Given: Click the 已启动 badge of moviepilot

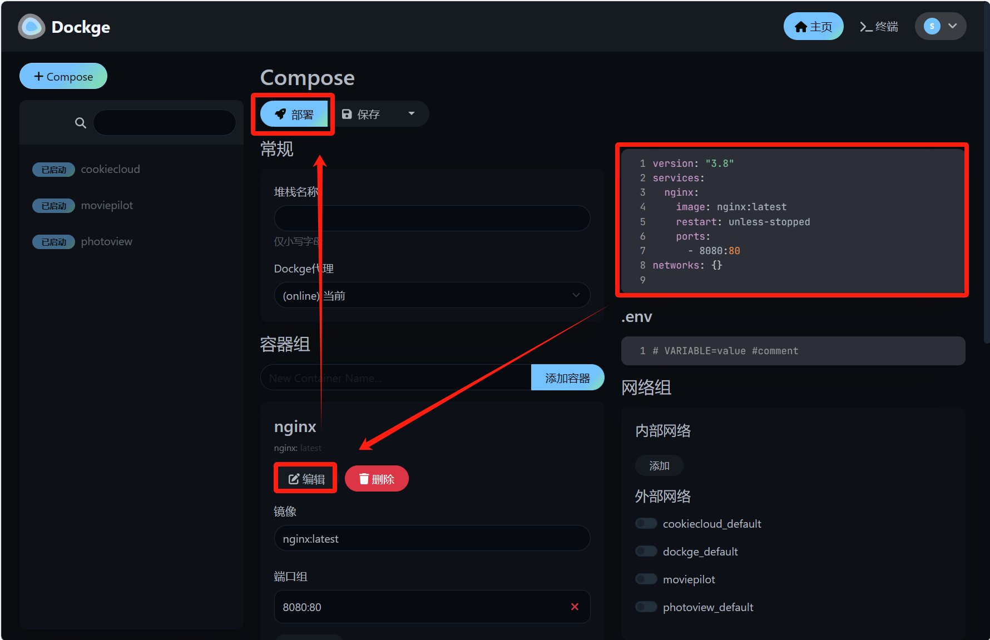Looking at the screenshot, I should pos(53,206).
